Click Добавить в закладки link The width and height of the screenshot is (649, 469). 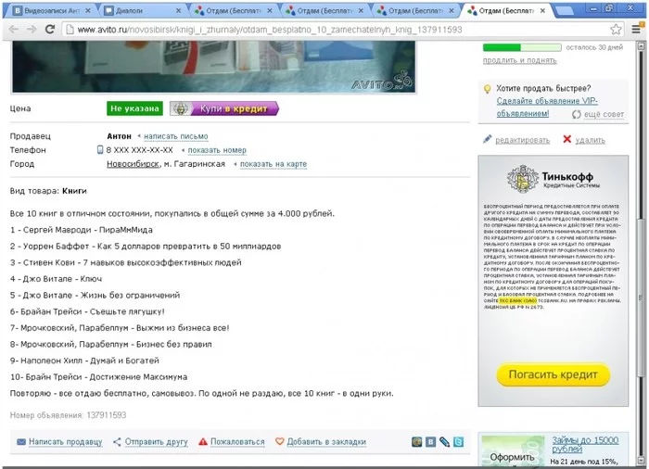pyautogui.click(x=326, y=442)
